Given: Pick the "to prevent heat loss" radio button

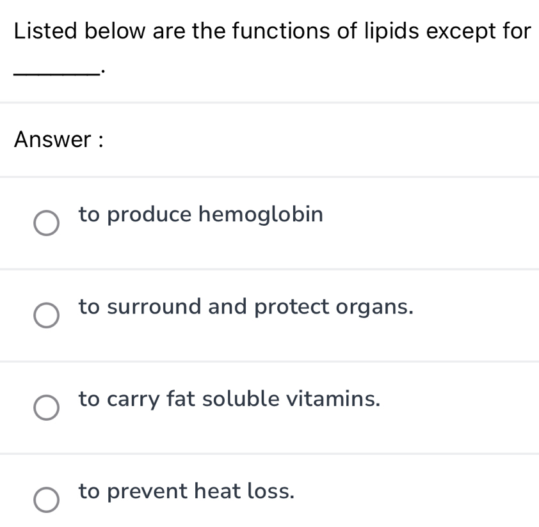Looking at the screenshot, I should 46,500.
